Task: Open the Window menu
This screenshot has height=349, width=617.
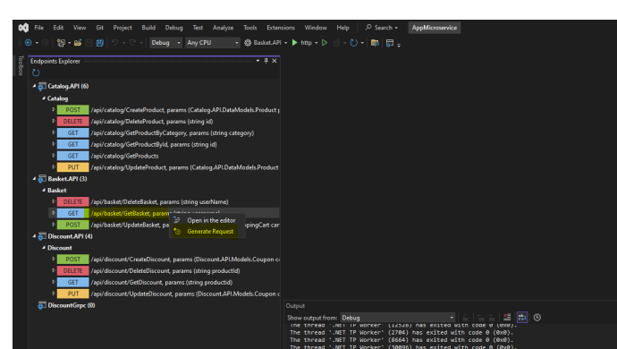Action: coord(316,28)
